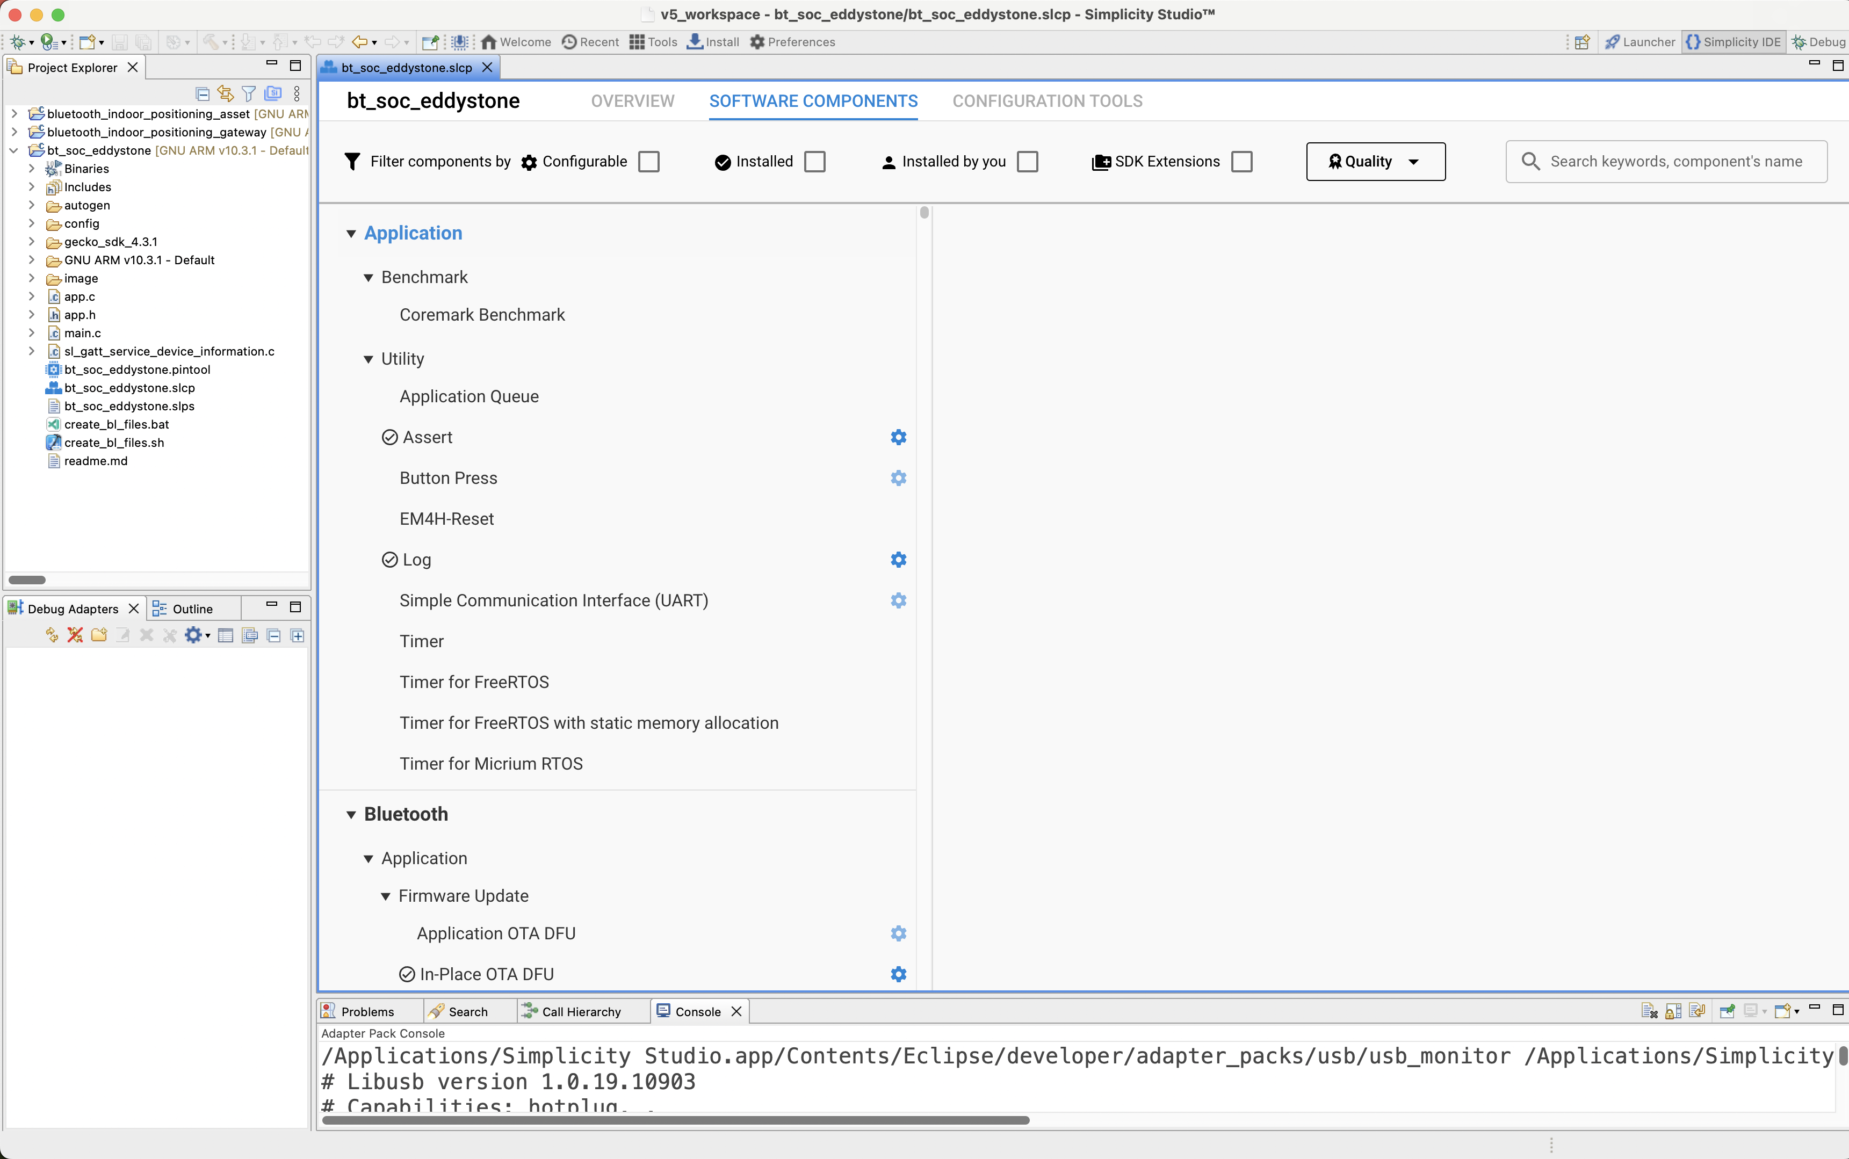1849x1159 pixels.
Task: Tick the SDK Extensions checkbox
Action: coord(1241,162)
